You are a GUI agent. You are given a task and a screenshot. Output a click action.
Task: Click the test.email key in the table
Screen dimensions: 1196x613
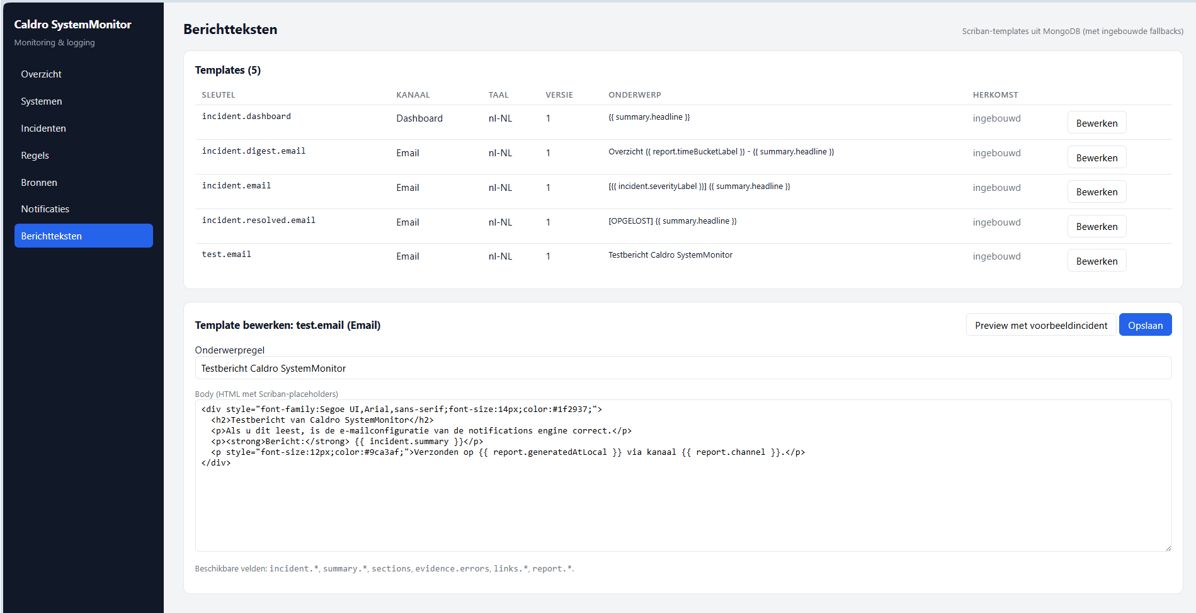click(x=226, y=255)
